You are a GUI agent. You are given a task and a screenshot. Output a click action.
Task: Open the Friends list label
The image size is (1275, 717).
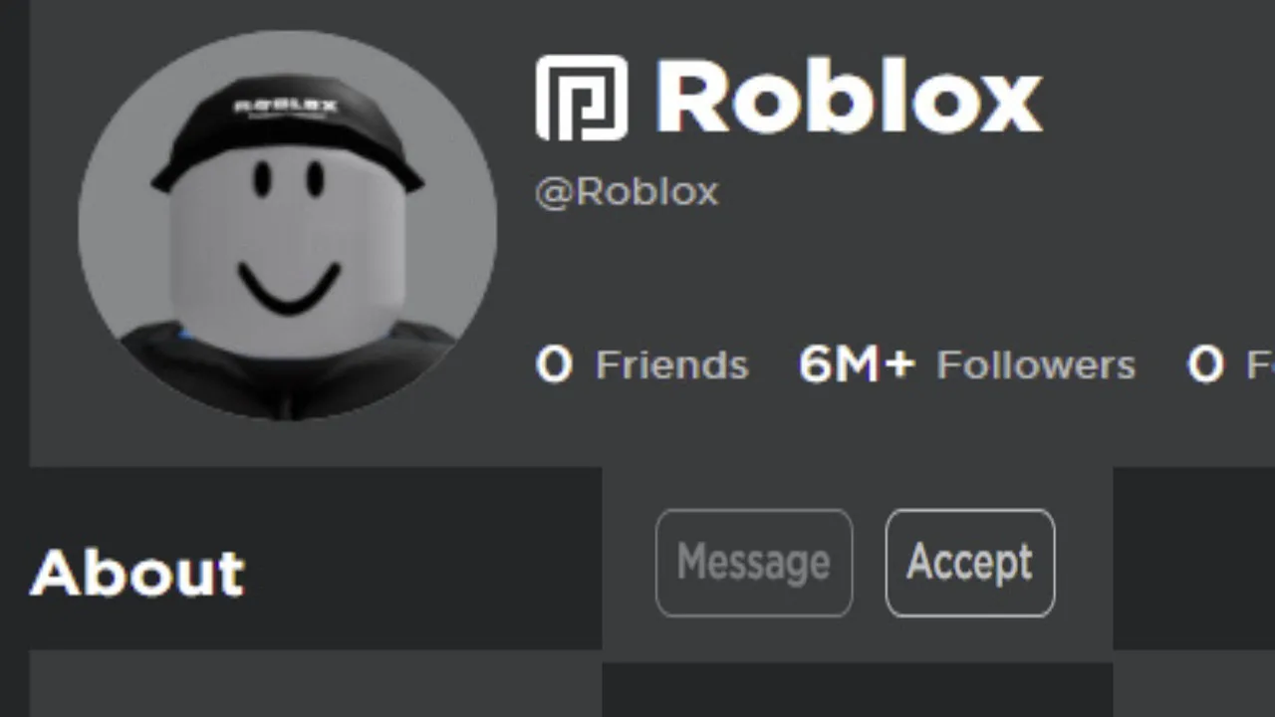(x=671, y=365)
